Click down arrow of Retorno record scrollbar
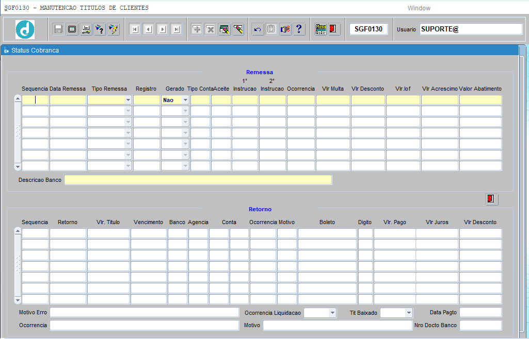The image size is (529, 339). (x=18, y=300)
